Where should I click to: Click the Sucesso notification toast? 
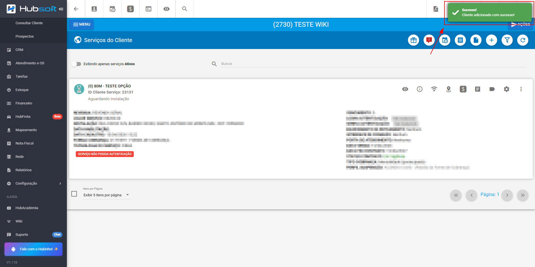coord(490,13)
